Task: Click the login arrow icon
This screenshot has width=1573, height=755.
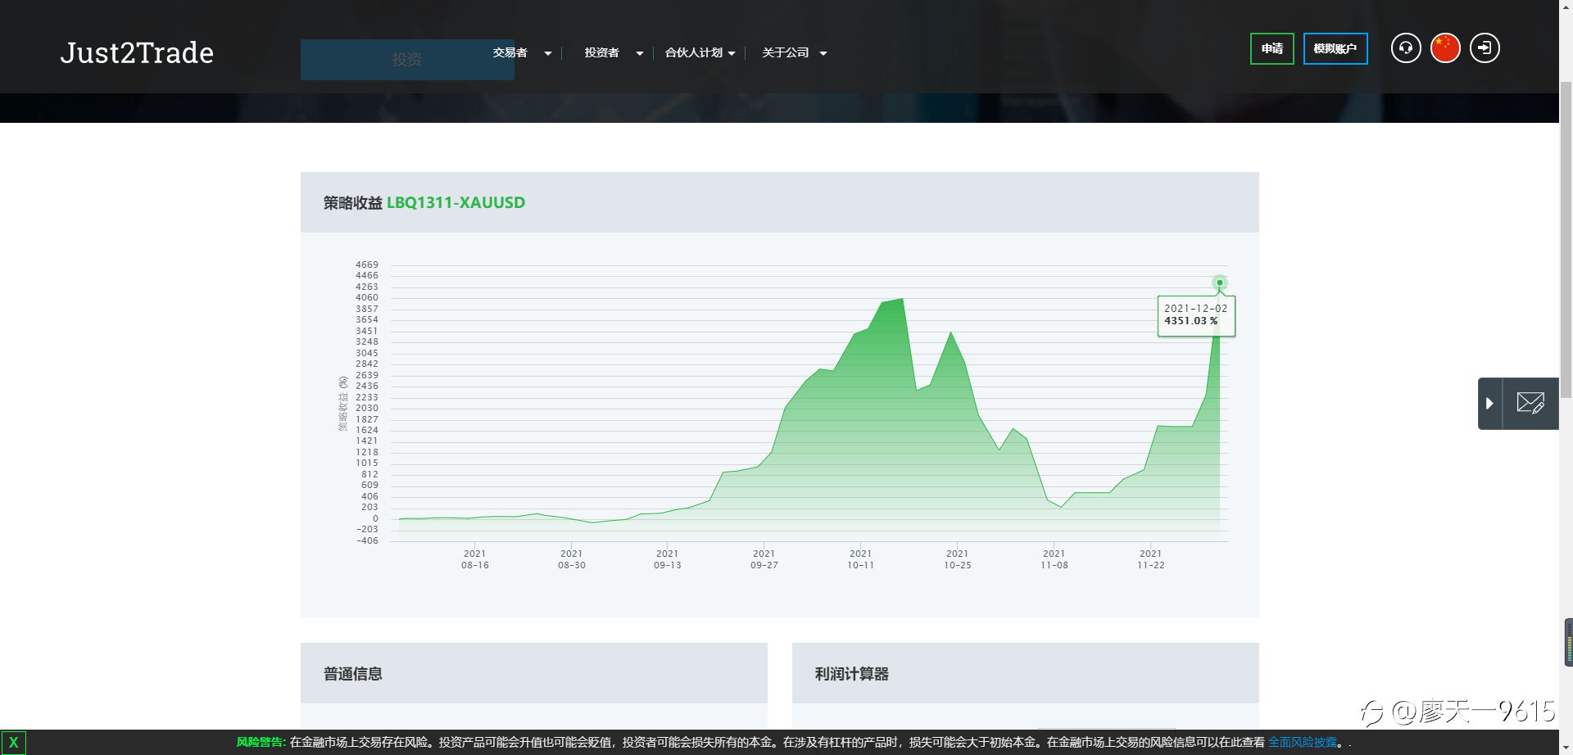Action: [1485, 48]
